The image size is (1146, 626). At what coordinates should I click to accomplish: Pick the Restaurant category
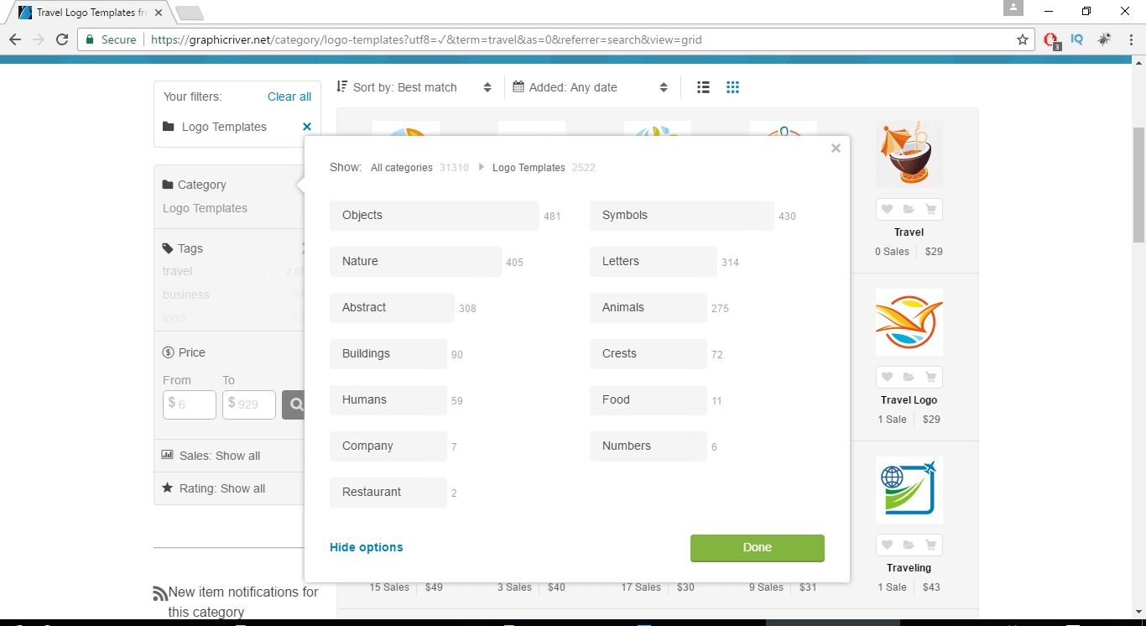[x=388, y=493]
